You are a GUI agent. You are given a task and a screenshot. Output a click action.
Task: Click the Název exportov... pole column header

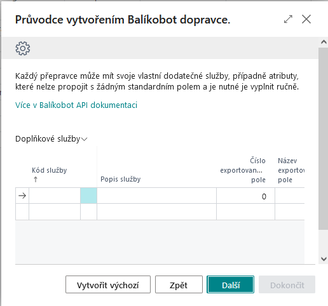coord(291,170)
